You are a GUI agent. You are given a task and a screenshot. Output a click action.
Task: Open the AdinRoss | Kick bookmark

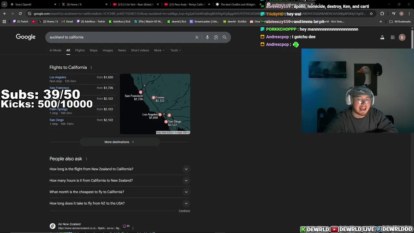(120, 21)
